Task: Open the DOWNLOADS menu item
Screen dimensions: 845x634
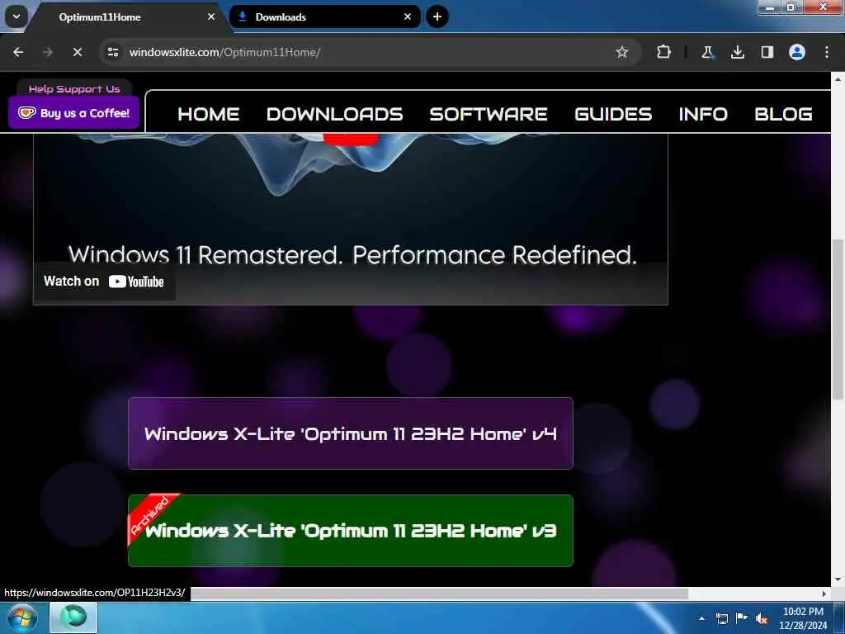Action: [335, 114]
